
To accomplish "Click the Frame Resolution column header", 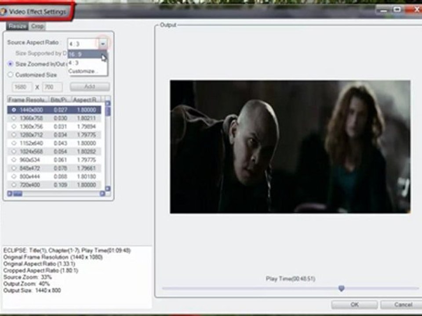I will coord(28,100).
